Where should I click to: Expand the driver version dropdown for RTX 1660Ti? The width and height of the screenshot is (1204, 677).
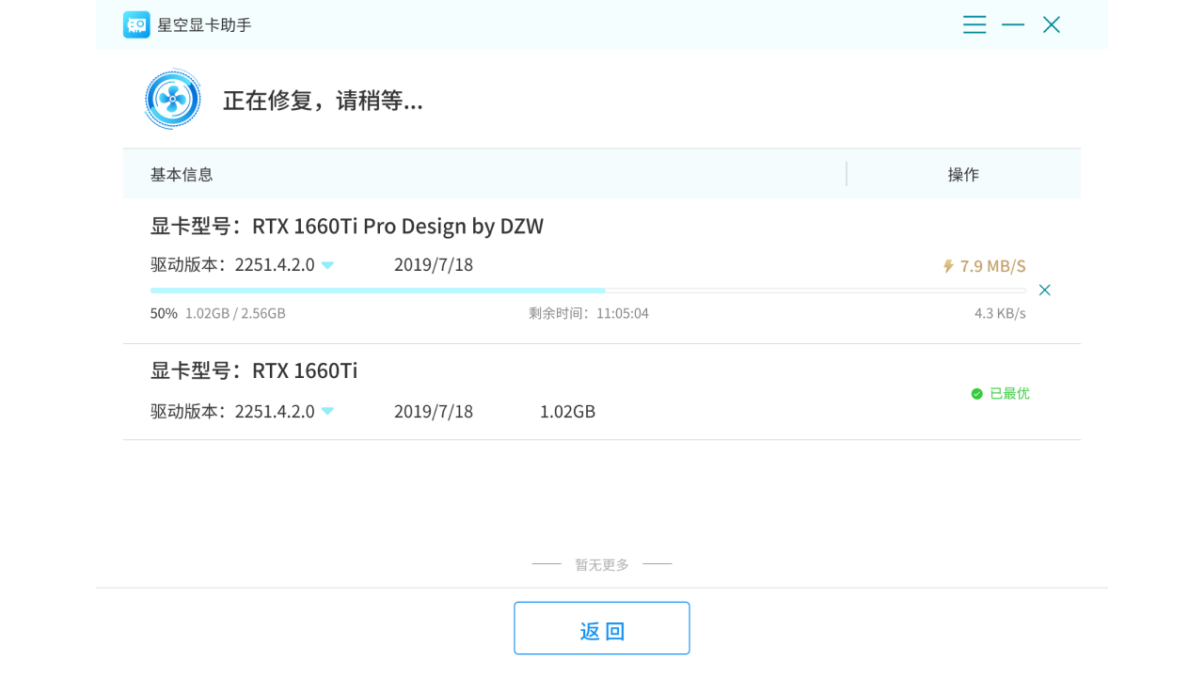(326, 411)
